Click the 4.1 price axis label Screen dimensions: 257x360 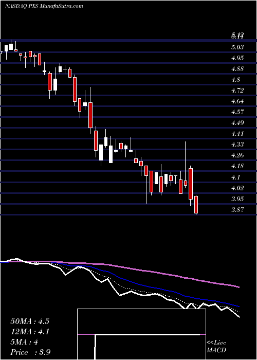pyautogui.click(x=236, y=177)
